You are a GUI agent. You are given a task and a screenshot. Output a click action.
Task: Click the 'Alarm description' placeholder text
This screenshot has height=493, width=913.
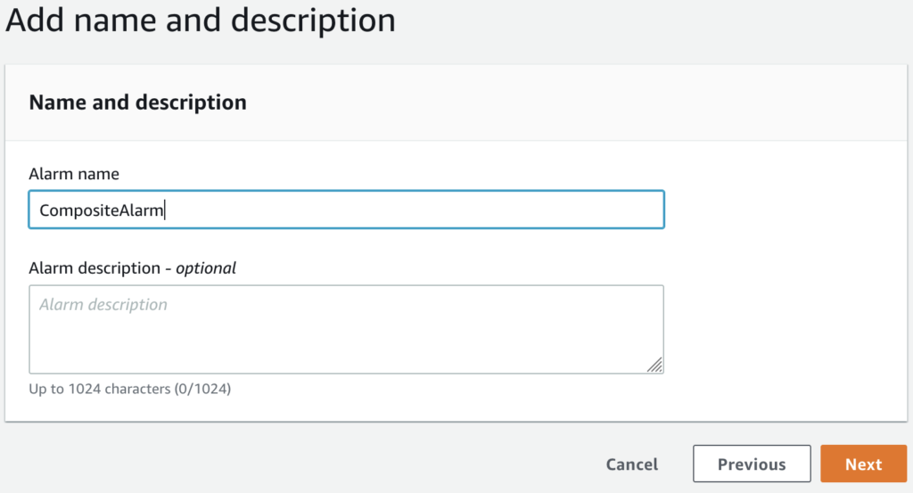[103, 304]
